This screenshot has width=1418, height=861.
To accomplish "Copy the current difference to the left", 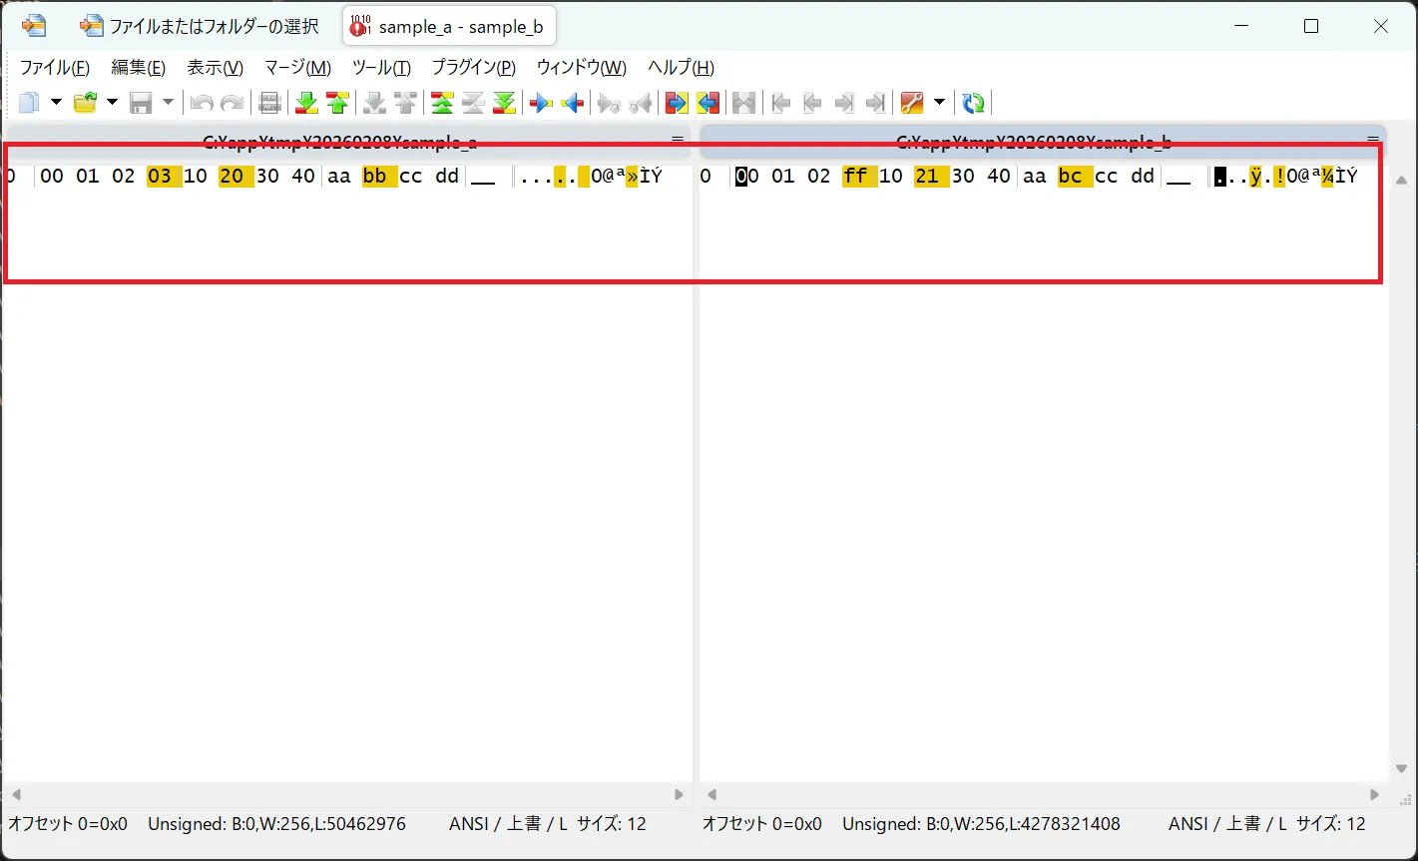I will [572, 102].
